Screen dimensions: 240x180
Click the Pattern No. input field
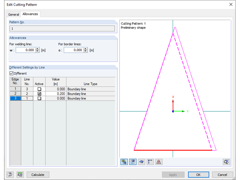(x=62, y=28)
